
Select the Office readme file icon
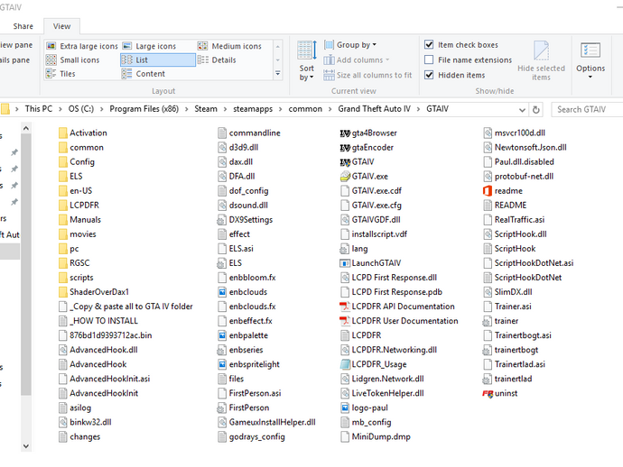[488, 191]
